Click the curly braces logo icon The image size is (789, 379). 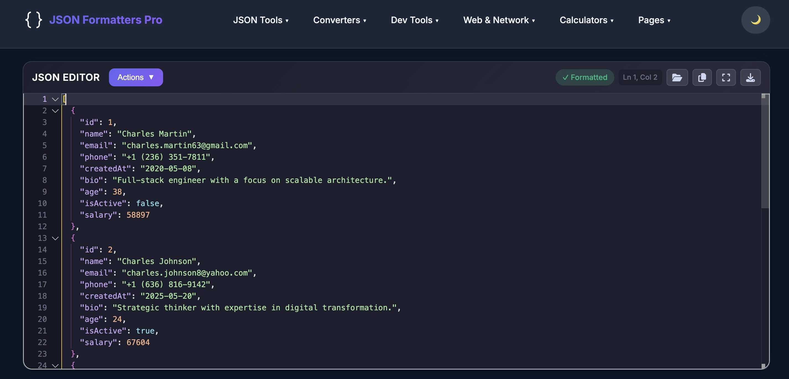pyautogui.click(x=34, y=20)
